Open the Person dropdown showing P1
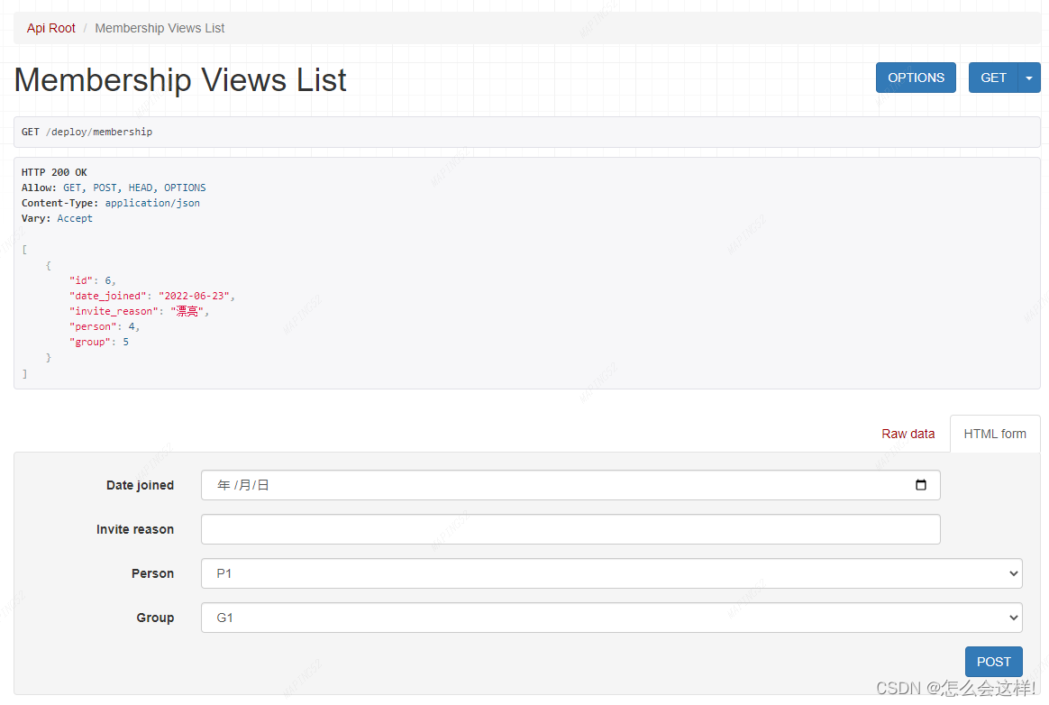The height and width of the screenshot is (705, 1049). click(612, 573)
